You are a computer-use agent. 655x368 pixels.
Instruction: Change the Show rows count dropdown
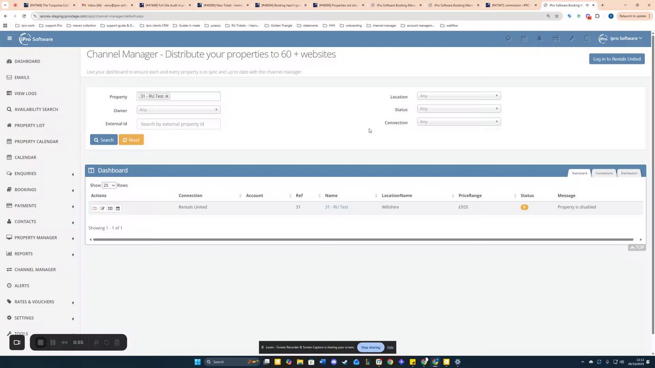tap(108, 185)
